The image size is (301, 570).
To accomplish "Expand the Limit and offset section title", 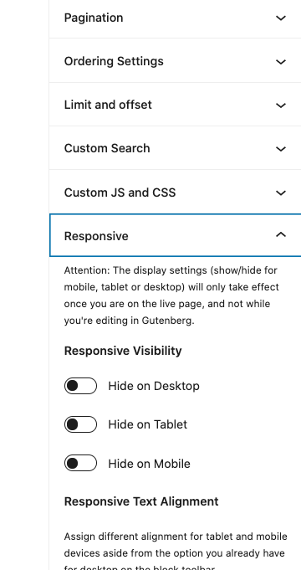I will (x=108, y=105).
